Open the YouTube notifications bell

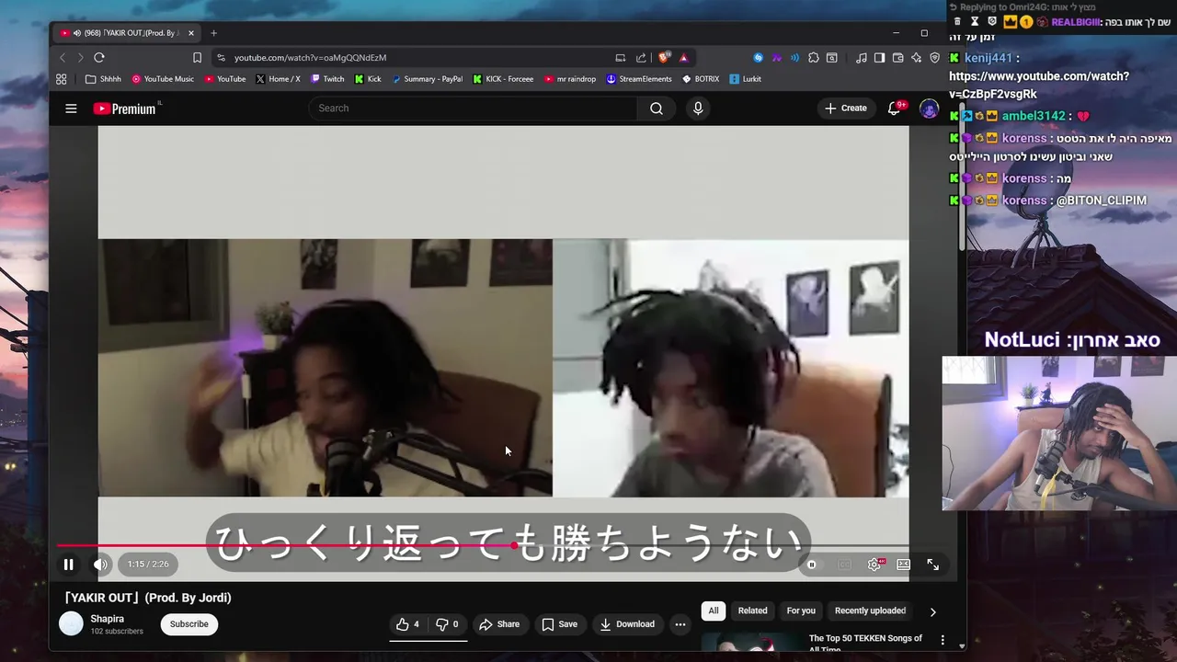pyautogui.click(x=894, y=108)
